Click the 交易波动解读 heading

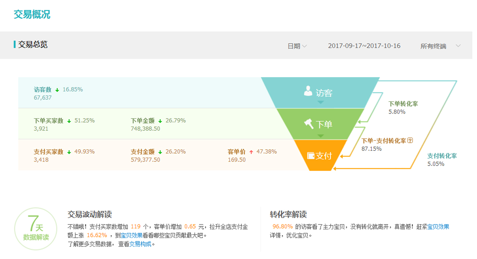click(x=90, y=214)
